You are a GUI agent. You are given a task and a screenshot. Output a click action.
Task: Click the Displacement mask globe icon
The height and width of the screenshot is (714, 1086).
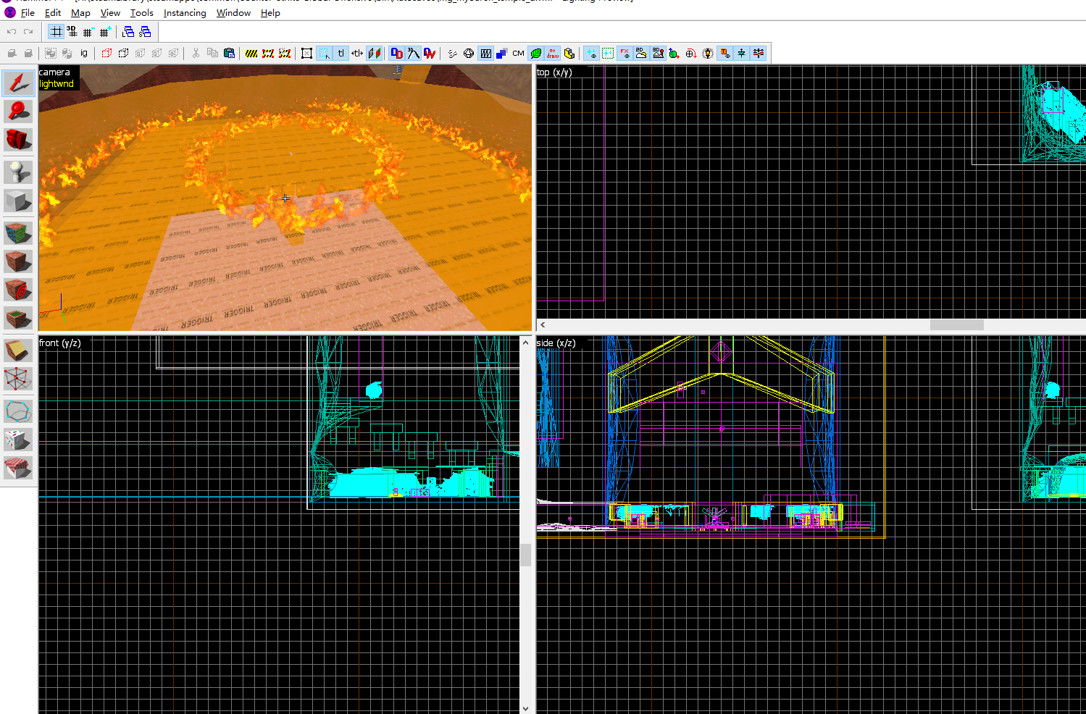(469, 53)
